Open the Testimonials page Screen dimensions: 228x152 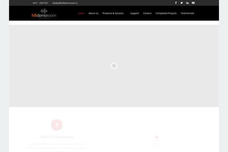click(187, 13)
